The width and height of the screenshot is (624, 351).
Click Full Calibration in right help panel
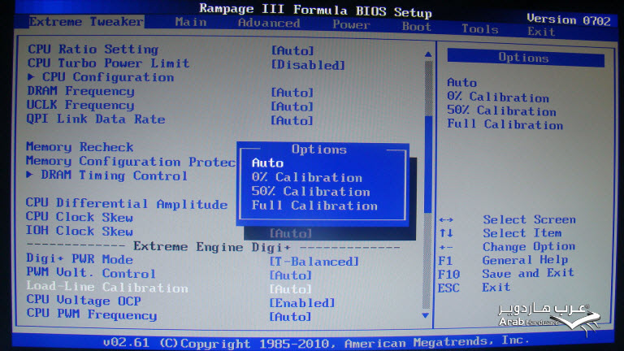click(505, 124)
